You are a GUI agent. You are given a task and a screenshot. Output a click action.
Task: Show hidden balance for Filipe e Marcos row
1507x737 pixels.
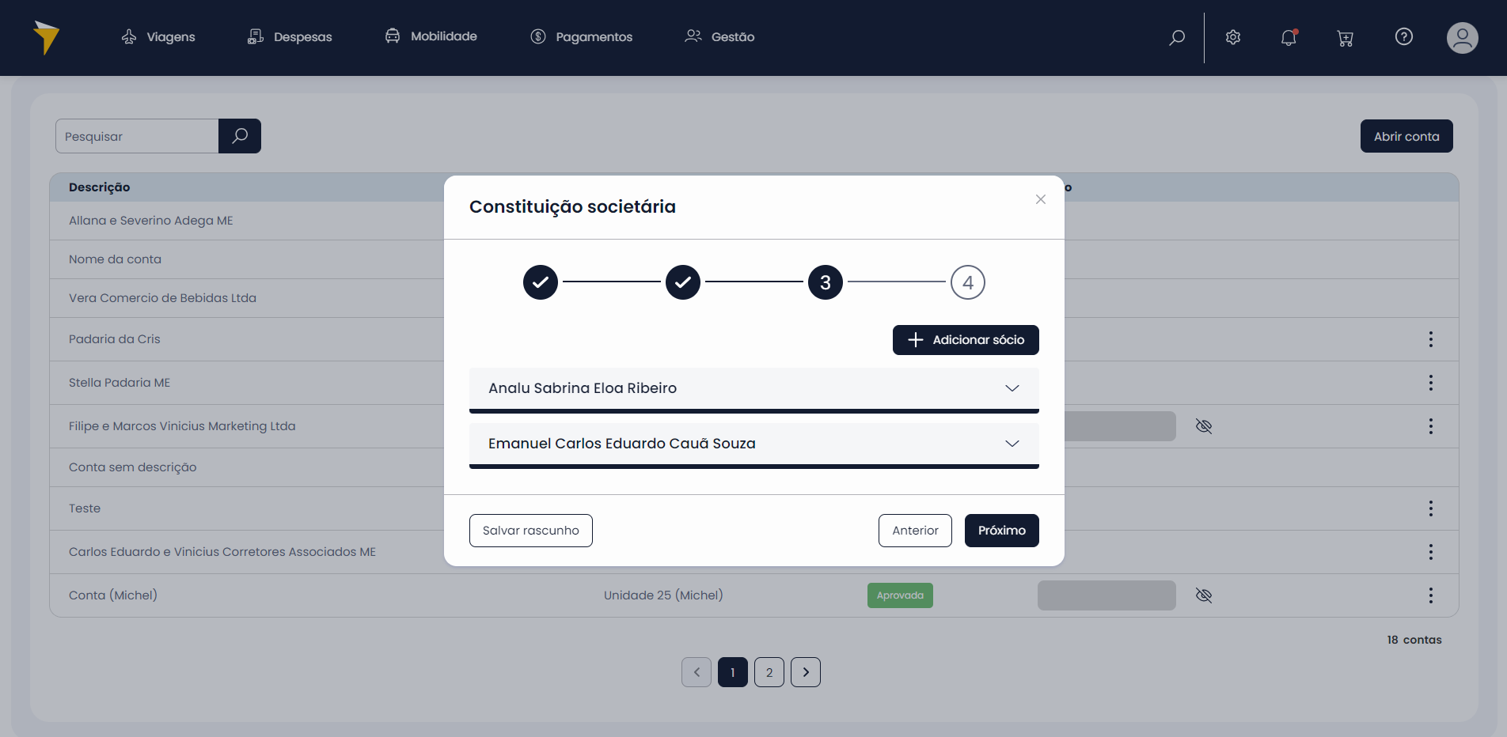coord(1203,426)
